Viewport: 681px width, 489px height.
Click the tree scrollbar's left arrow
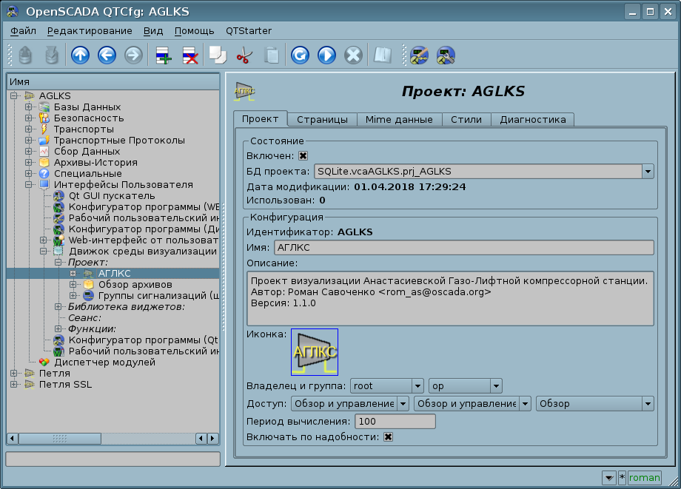tap(13, 438)
